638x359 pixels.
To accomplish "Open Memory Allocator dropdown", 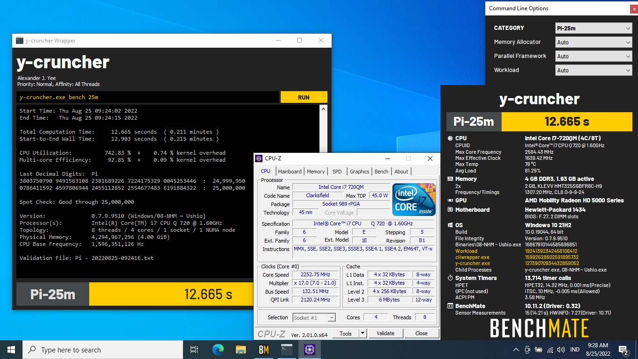I will pos(594,42).
